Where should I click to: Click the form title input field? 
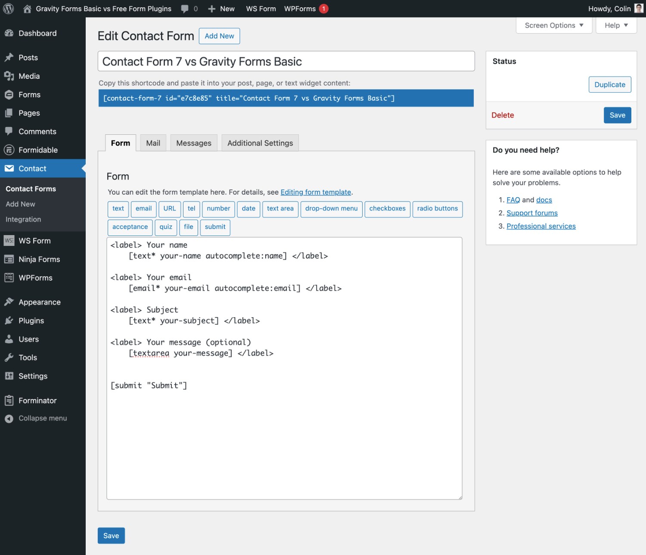[x=286, y=61]
